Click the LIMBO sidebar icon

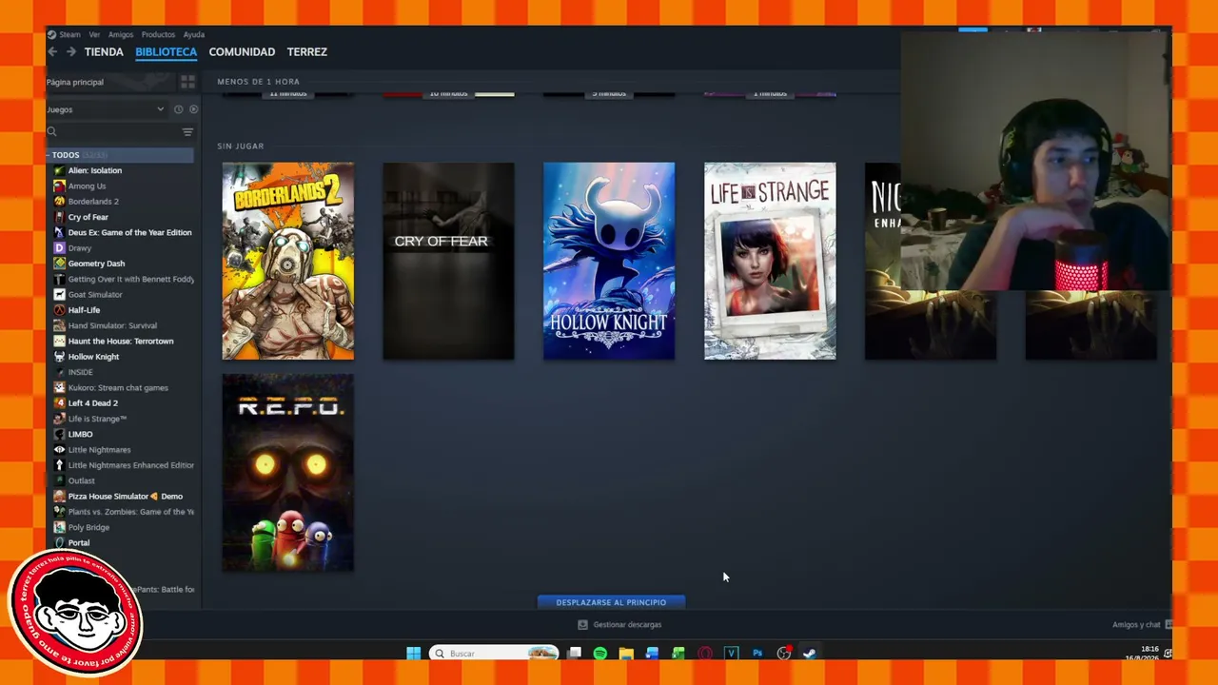point(59,434)
